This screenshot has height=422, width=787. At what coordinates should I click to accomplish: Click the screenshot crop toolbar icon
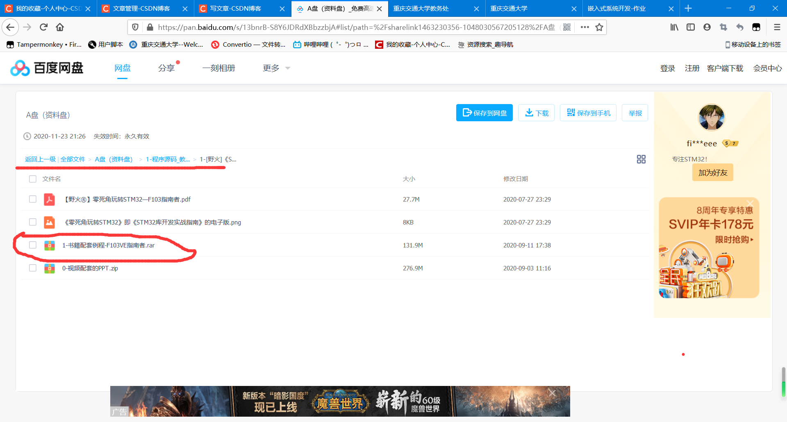point(723,27)
